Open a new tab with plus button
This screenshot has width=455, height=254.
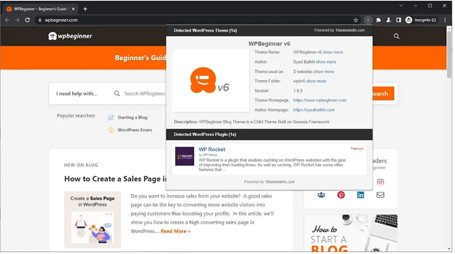tap(85, 9)
